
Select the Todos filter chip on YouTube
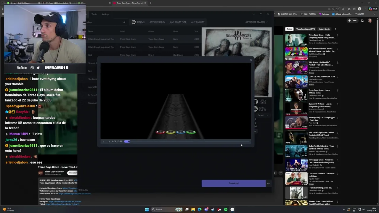tap(290, 29)
